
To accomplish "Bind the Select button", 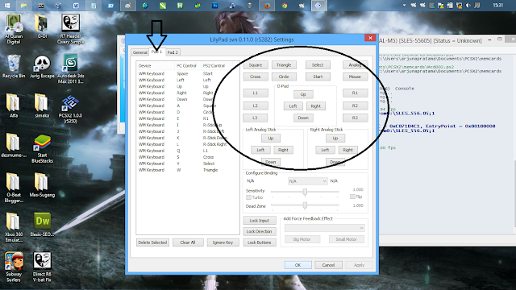I will [318, 65].
